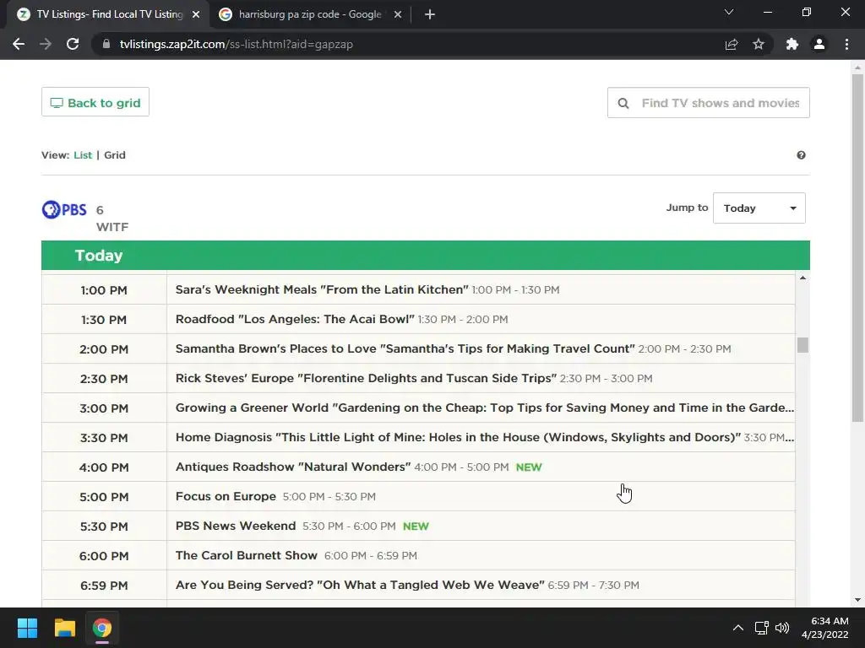This screenshot has height=648, width=865.
Task: Click the Back to grid button
Action: [x=95, y=102]
